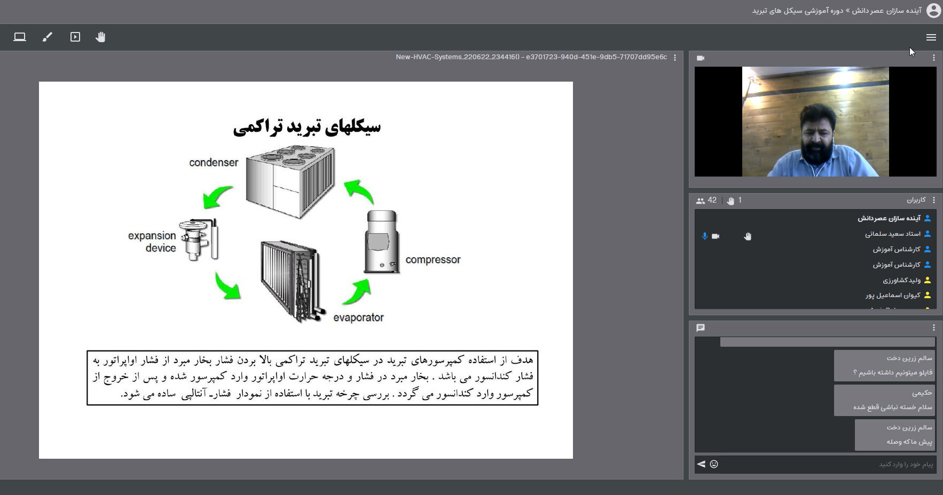Viewport: 943px width, 495px height.
Task: Click the laptop screen-share icon in the toolbar
Action: click(20, 37)
